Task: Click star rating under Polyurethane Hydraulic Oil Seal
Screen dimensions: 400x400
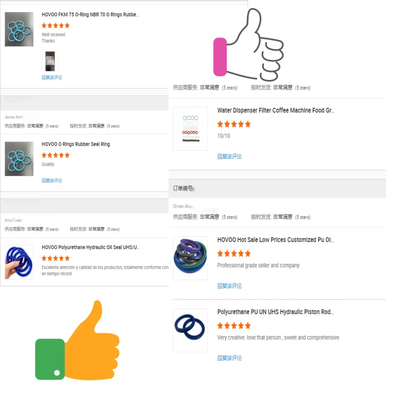Action: [55, 258]
